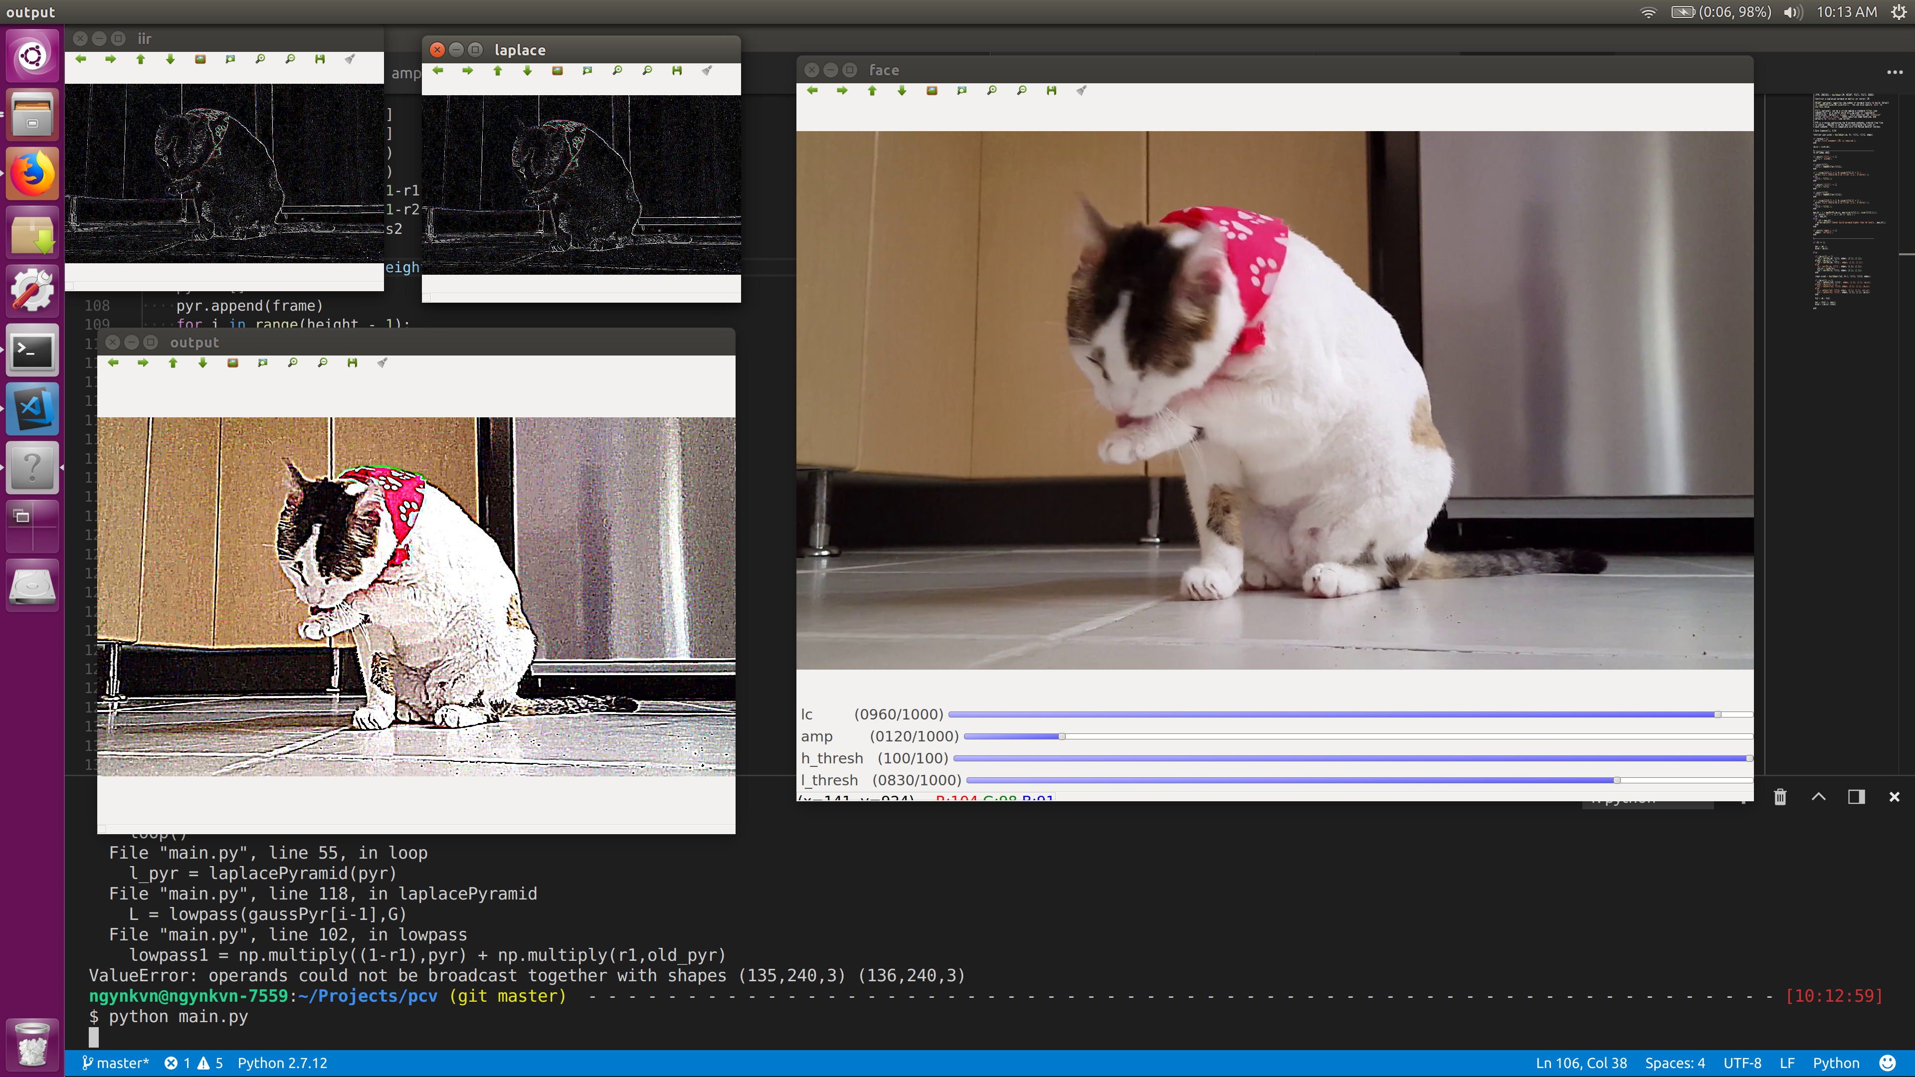Click properties brush icon in laplace toolbar

tap(707, 71)
